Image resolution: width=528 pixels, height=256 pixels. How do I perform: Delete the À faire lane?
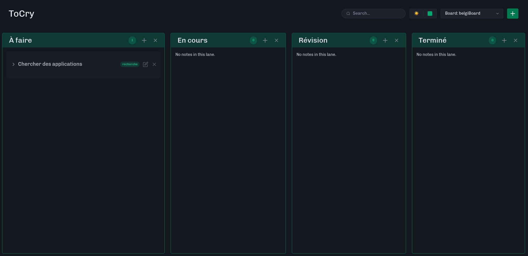tap(155, 40)
